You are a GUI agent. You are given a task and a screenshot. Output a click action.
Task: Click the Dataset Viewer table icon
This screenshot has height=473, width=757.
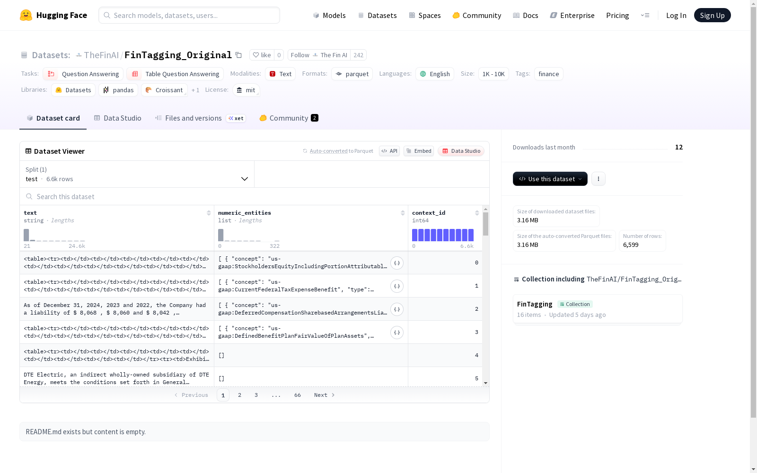click(x=28, y=151)
